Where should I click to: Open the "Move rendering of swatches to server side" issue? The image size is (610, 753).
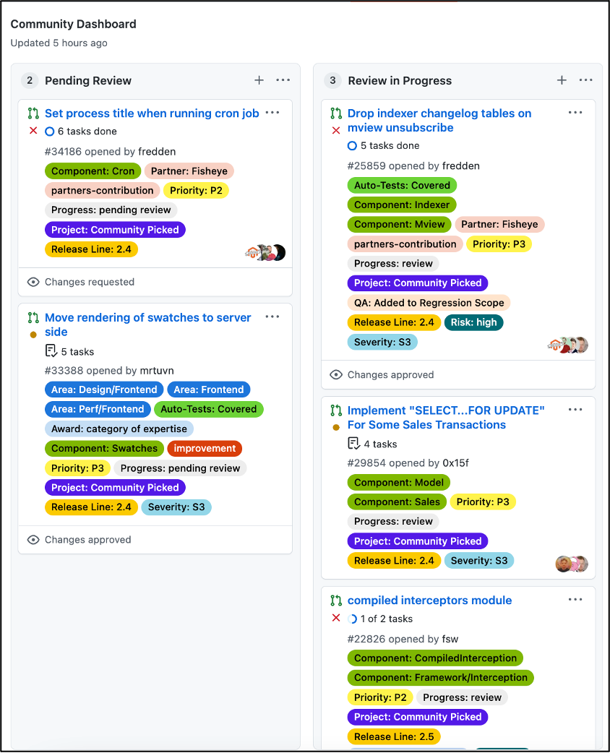(x=147, y=324)
